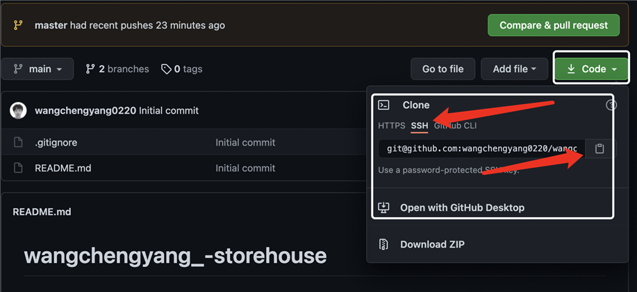Open the latest commit message 'Initial commit'
Image resolution: width=637 pixels, height=292 pixels.
169,110
